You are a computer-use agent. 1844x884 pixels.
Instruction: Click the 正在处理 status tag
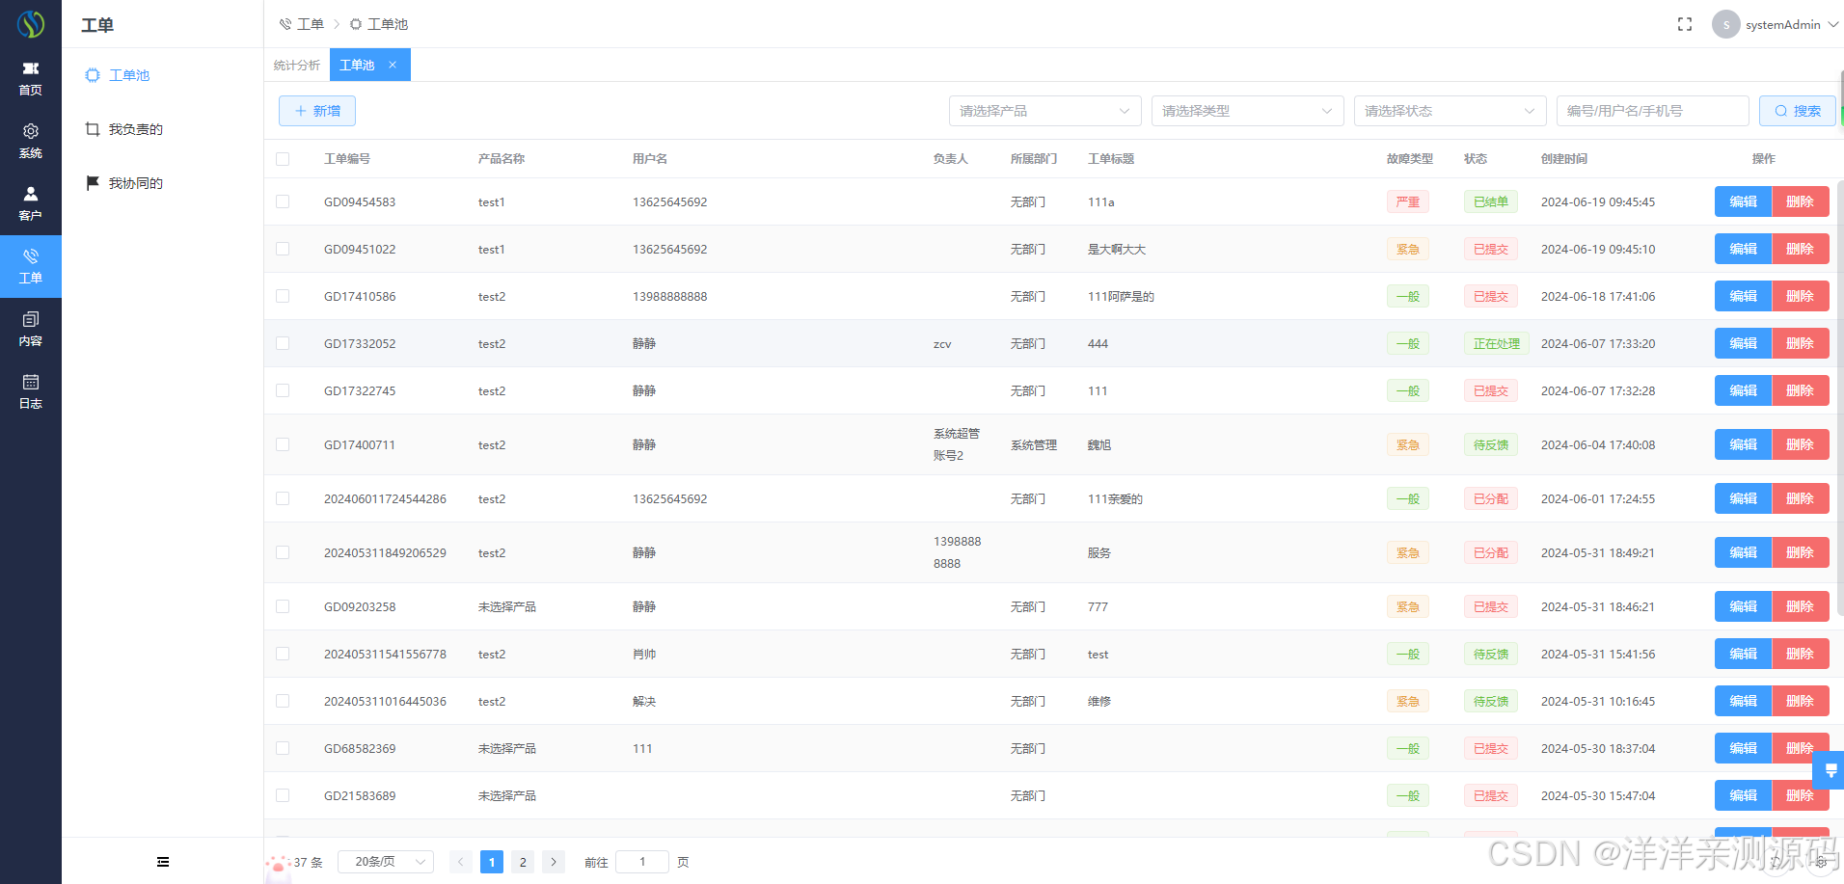pos(1496,343)
